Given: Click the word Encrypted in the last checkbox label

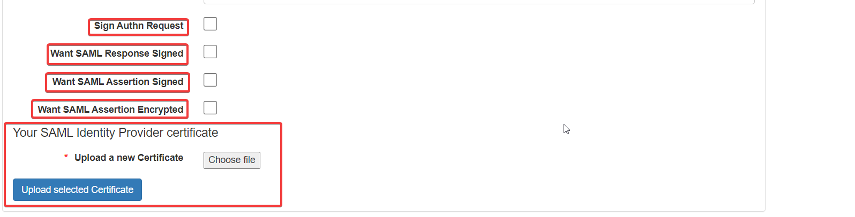Looking at the screenshot, I should (160, 110).
